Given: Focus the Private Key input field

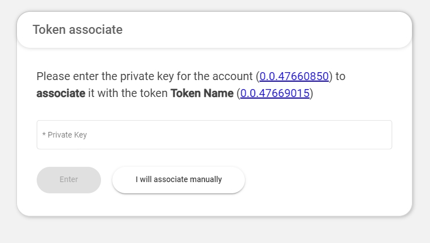Looking at the screenshot, I should (x=214, y=135).
